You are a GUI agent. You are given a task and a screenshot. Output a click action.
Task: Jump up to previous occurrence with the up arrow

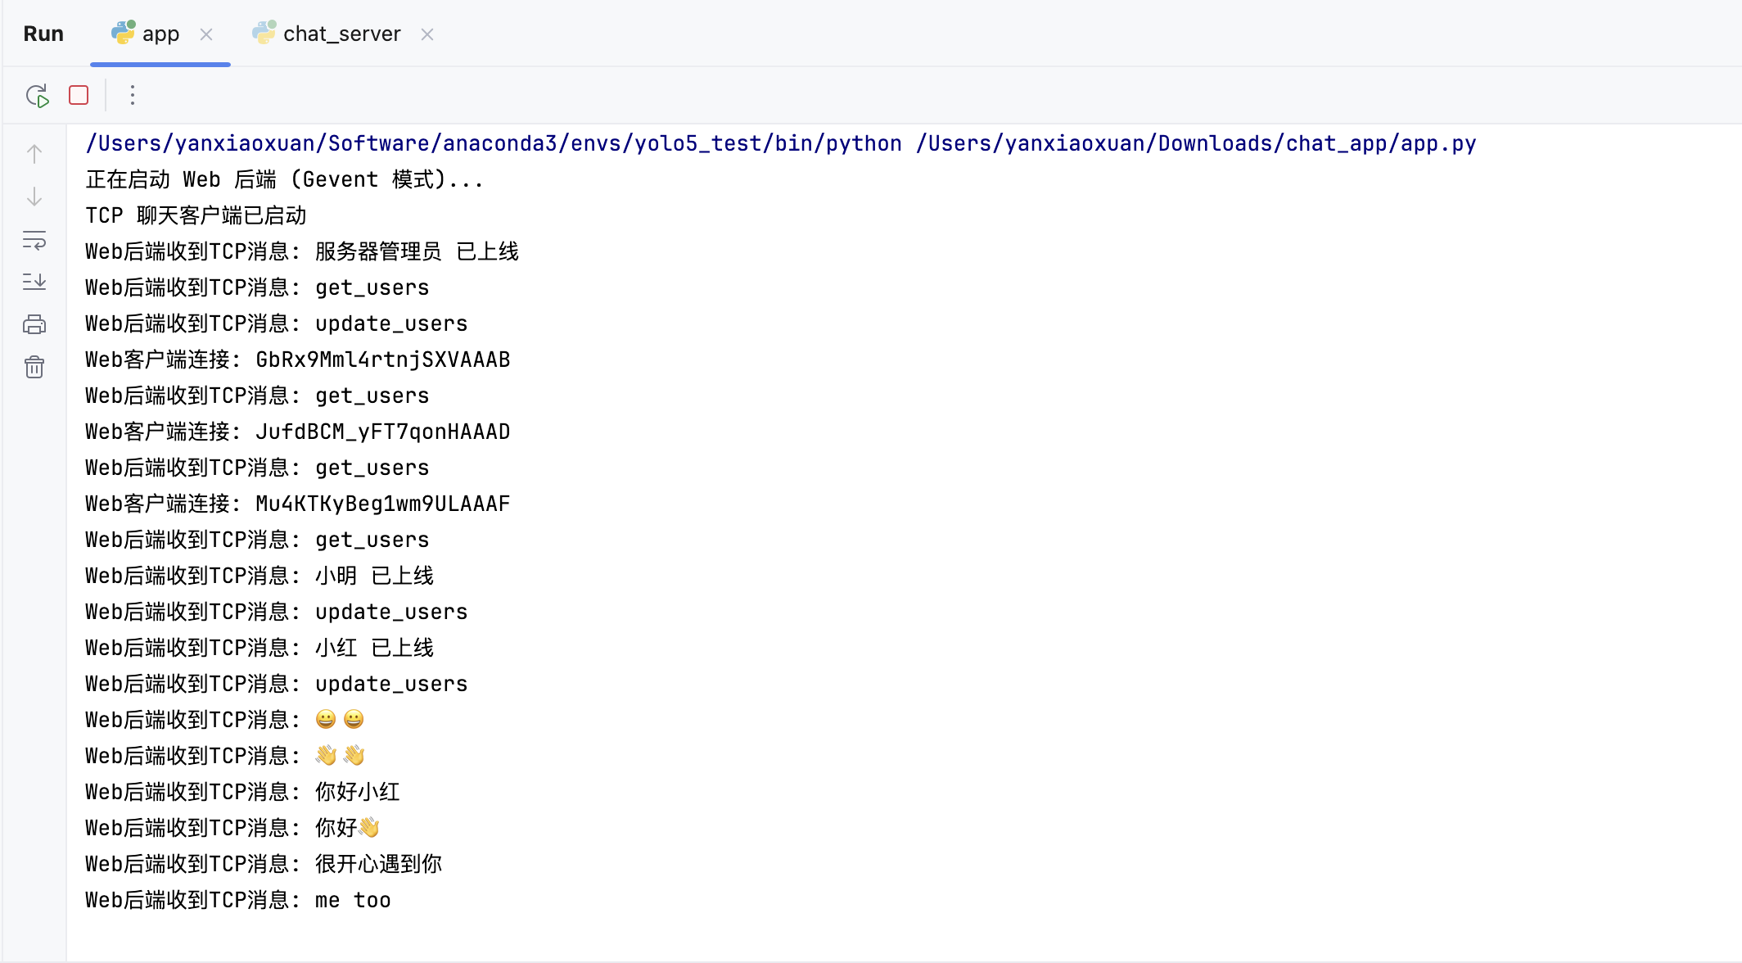click(x=34, y=153)
